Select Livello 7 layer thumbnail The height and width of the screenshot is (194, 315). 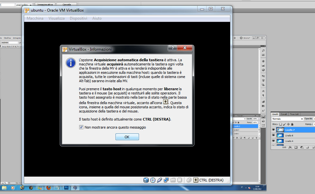(280, 130)
